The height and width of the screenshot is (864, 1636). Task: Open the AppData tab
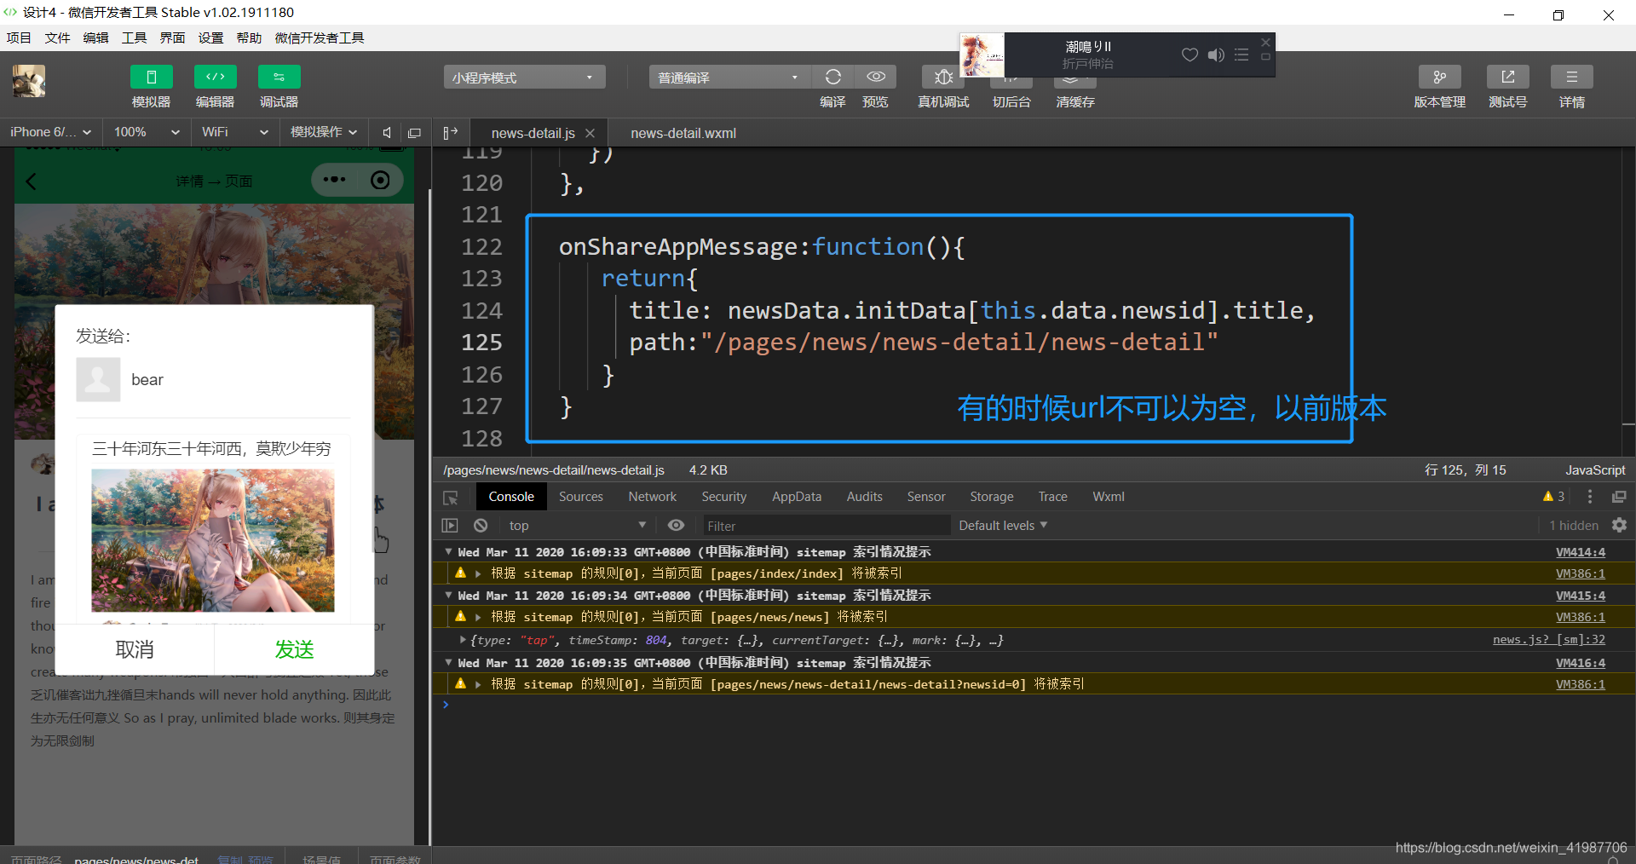pos(797,497)
